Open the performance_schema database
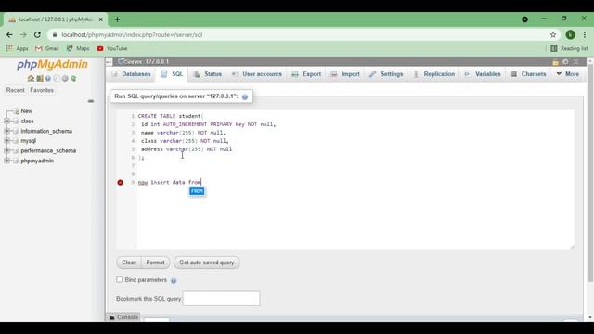This screenshot has width=594, height=334. click(x=48, y=150)
